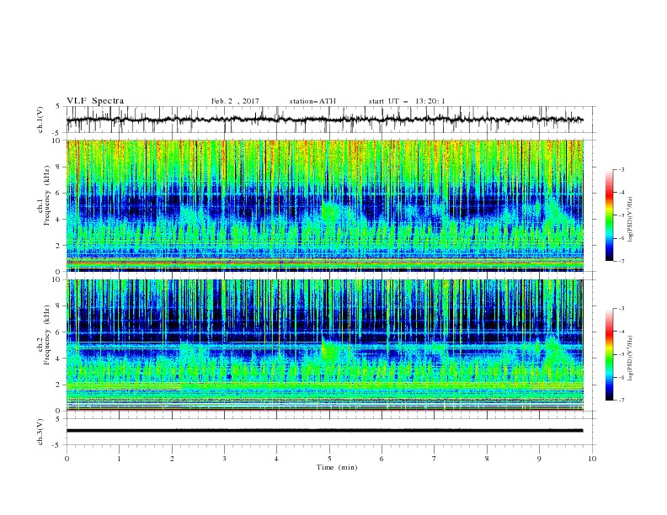Click the "2" kHz tick on ch.2 frequency axis

59,385
